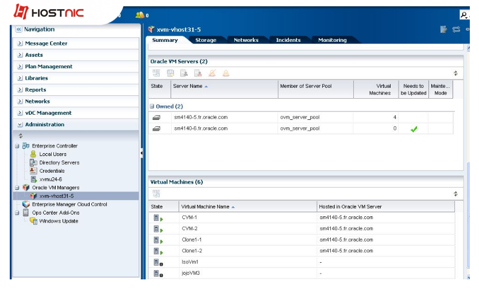Expand the vDC Management section

coord(20,113)
